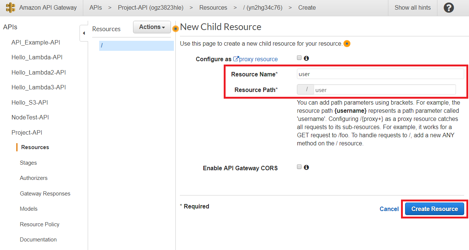Click the Amazon API Gateway logo icon
469x250 pixels.
pos(10,7)
